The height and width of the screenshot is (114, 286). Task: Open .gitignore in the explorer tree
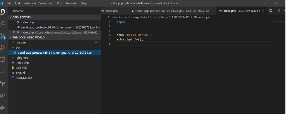point(54,58)
